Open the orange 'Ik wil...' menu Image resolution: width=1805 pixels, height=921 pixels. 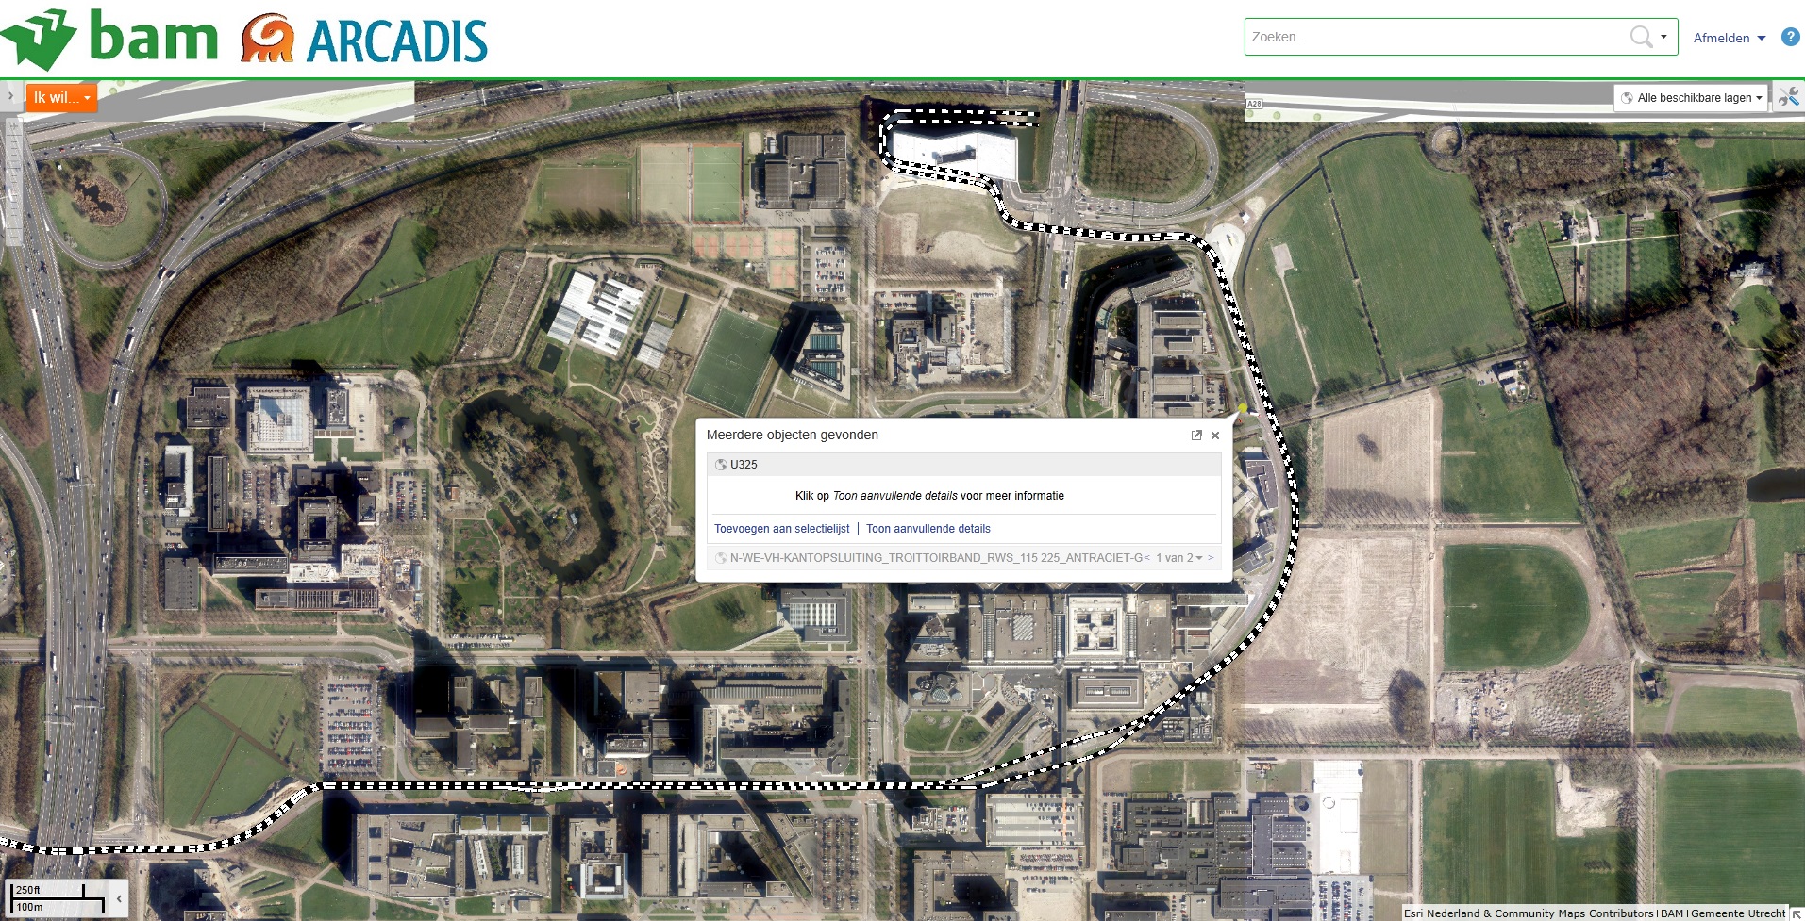tap(61, 98)
